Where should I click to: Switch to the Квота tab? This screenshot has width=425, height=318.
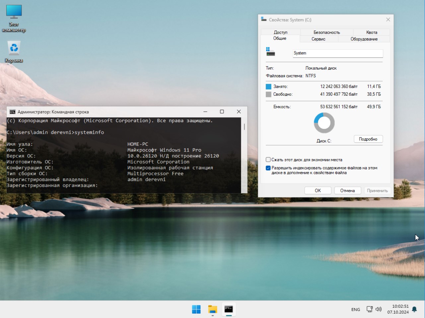[371, 32]
